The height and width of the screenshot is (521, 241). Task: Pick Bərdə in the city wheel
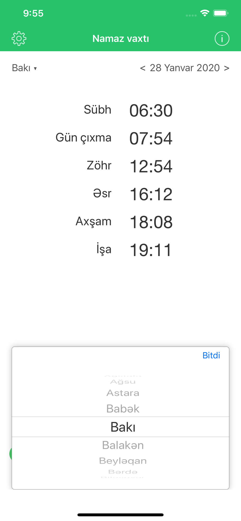point(123,472)
